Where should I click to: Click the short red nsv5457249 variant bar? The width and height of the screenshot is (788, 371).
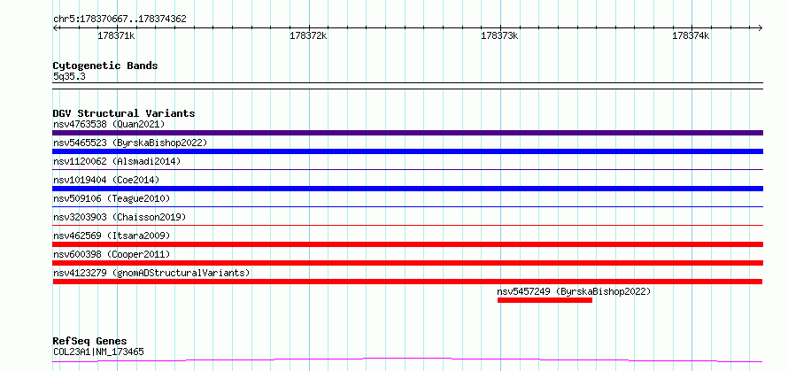point(545,300)
